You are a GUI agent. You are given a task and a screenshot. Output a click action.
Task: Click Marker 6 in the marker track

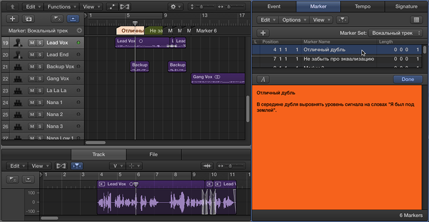pyautogui.click(x=206, y=31)
